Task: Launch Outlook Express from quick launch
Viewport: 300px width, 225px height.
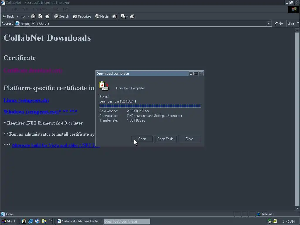Action: tap(37, 221)
